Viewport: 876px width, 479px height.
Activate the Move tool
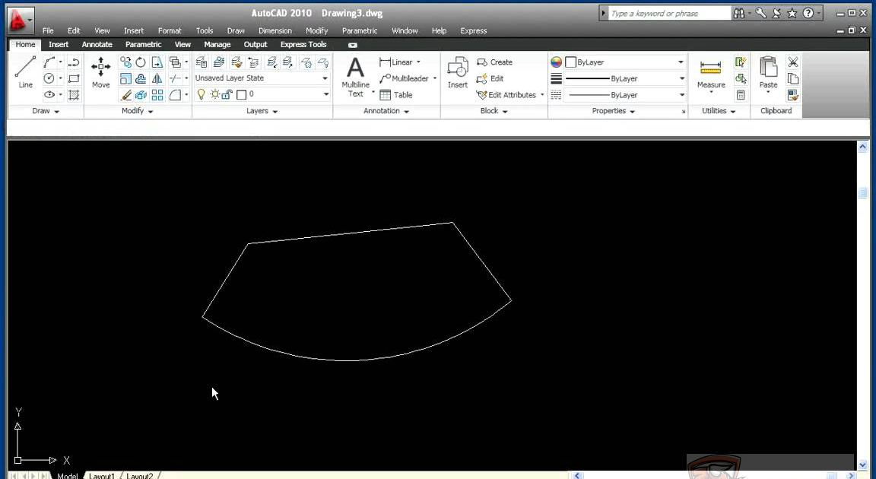pos(100,72)
